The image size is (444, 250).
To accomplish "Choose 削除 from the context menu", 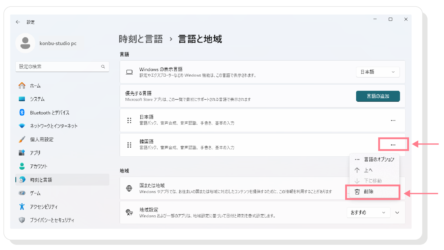I will tap(373, 191).
